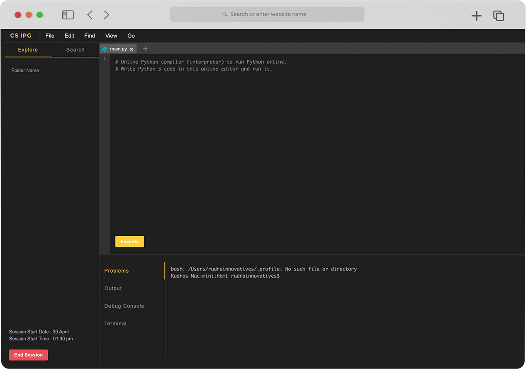The image size is (526, 369).
Task: Toggle the browser sidebar icon
Action: click(x=68, y=15)
